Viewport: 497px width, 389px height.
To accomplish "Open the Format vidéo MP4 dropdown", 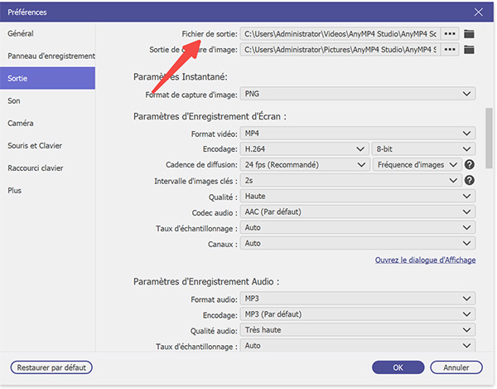I will pos(357,134).
